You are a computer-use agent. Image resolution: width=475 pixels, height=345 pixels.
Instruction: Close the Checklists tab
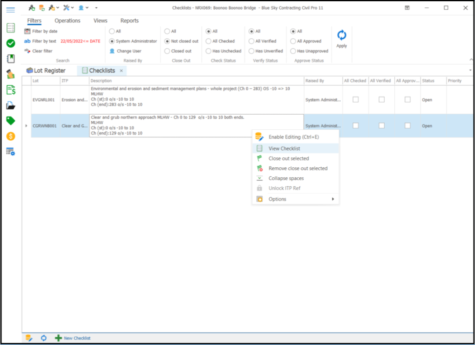[121, 71]
